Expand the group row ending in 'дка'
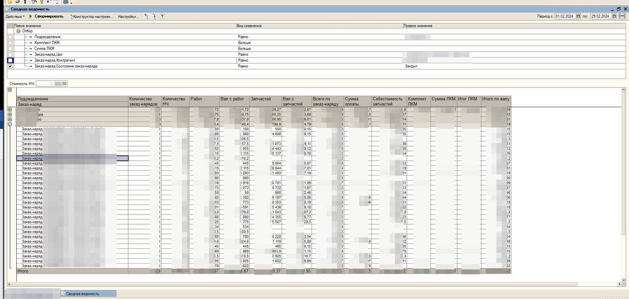629x299 pixels. tap(10, 114)
